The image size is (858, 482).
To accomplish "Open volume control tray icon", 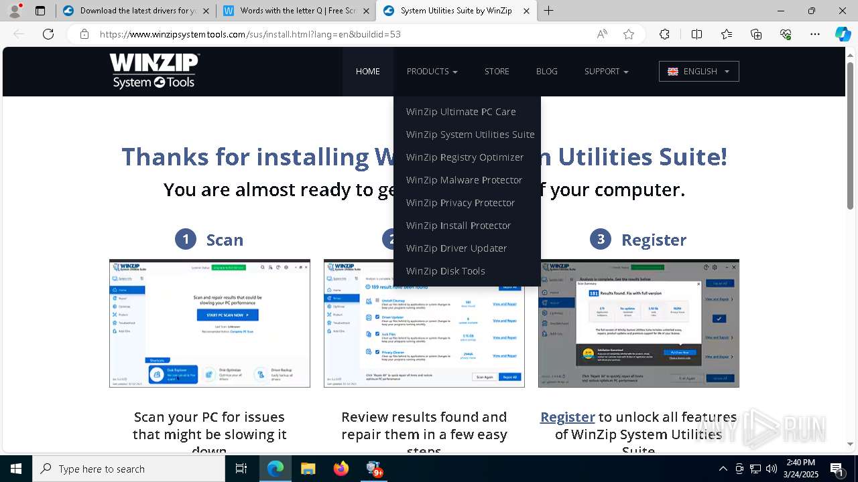I will click(772, 469).
